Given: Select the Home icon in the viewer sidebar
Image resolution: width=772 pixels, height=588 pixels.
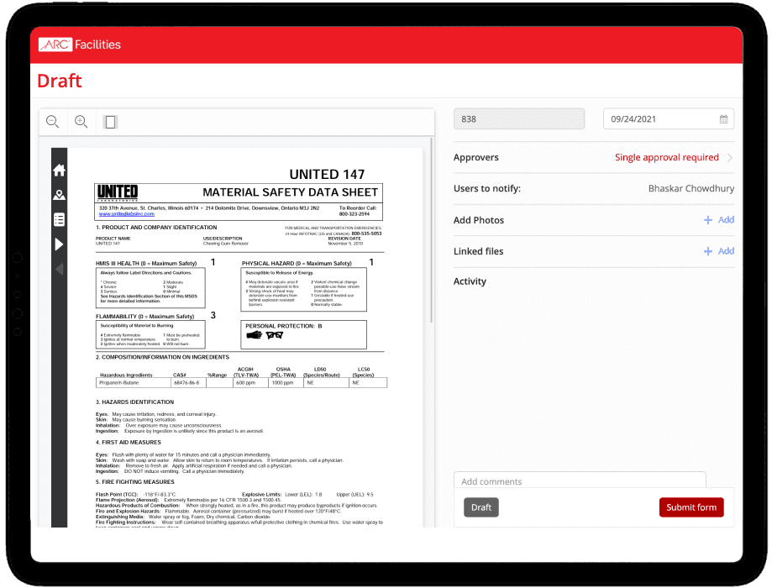Looking at the screenshot, I should (58, 170).
